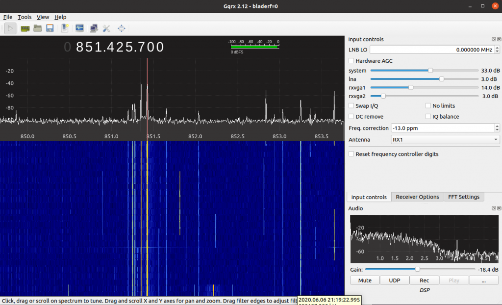The width and height of the screenshot is (502, 305).
Task: Close the Gqrx window
Action: (x=495, y=6)
